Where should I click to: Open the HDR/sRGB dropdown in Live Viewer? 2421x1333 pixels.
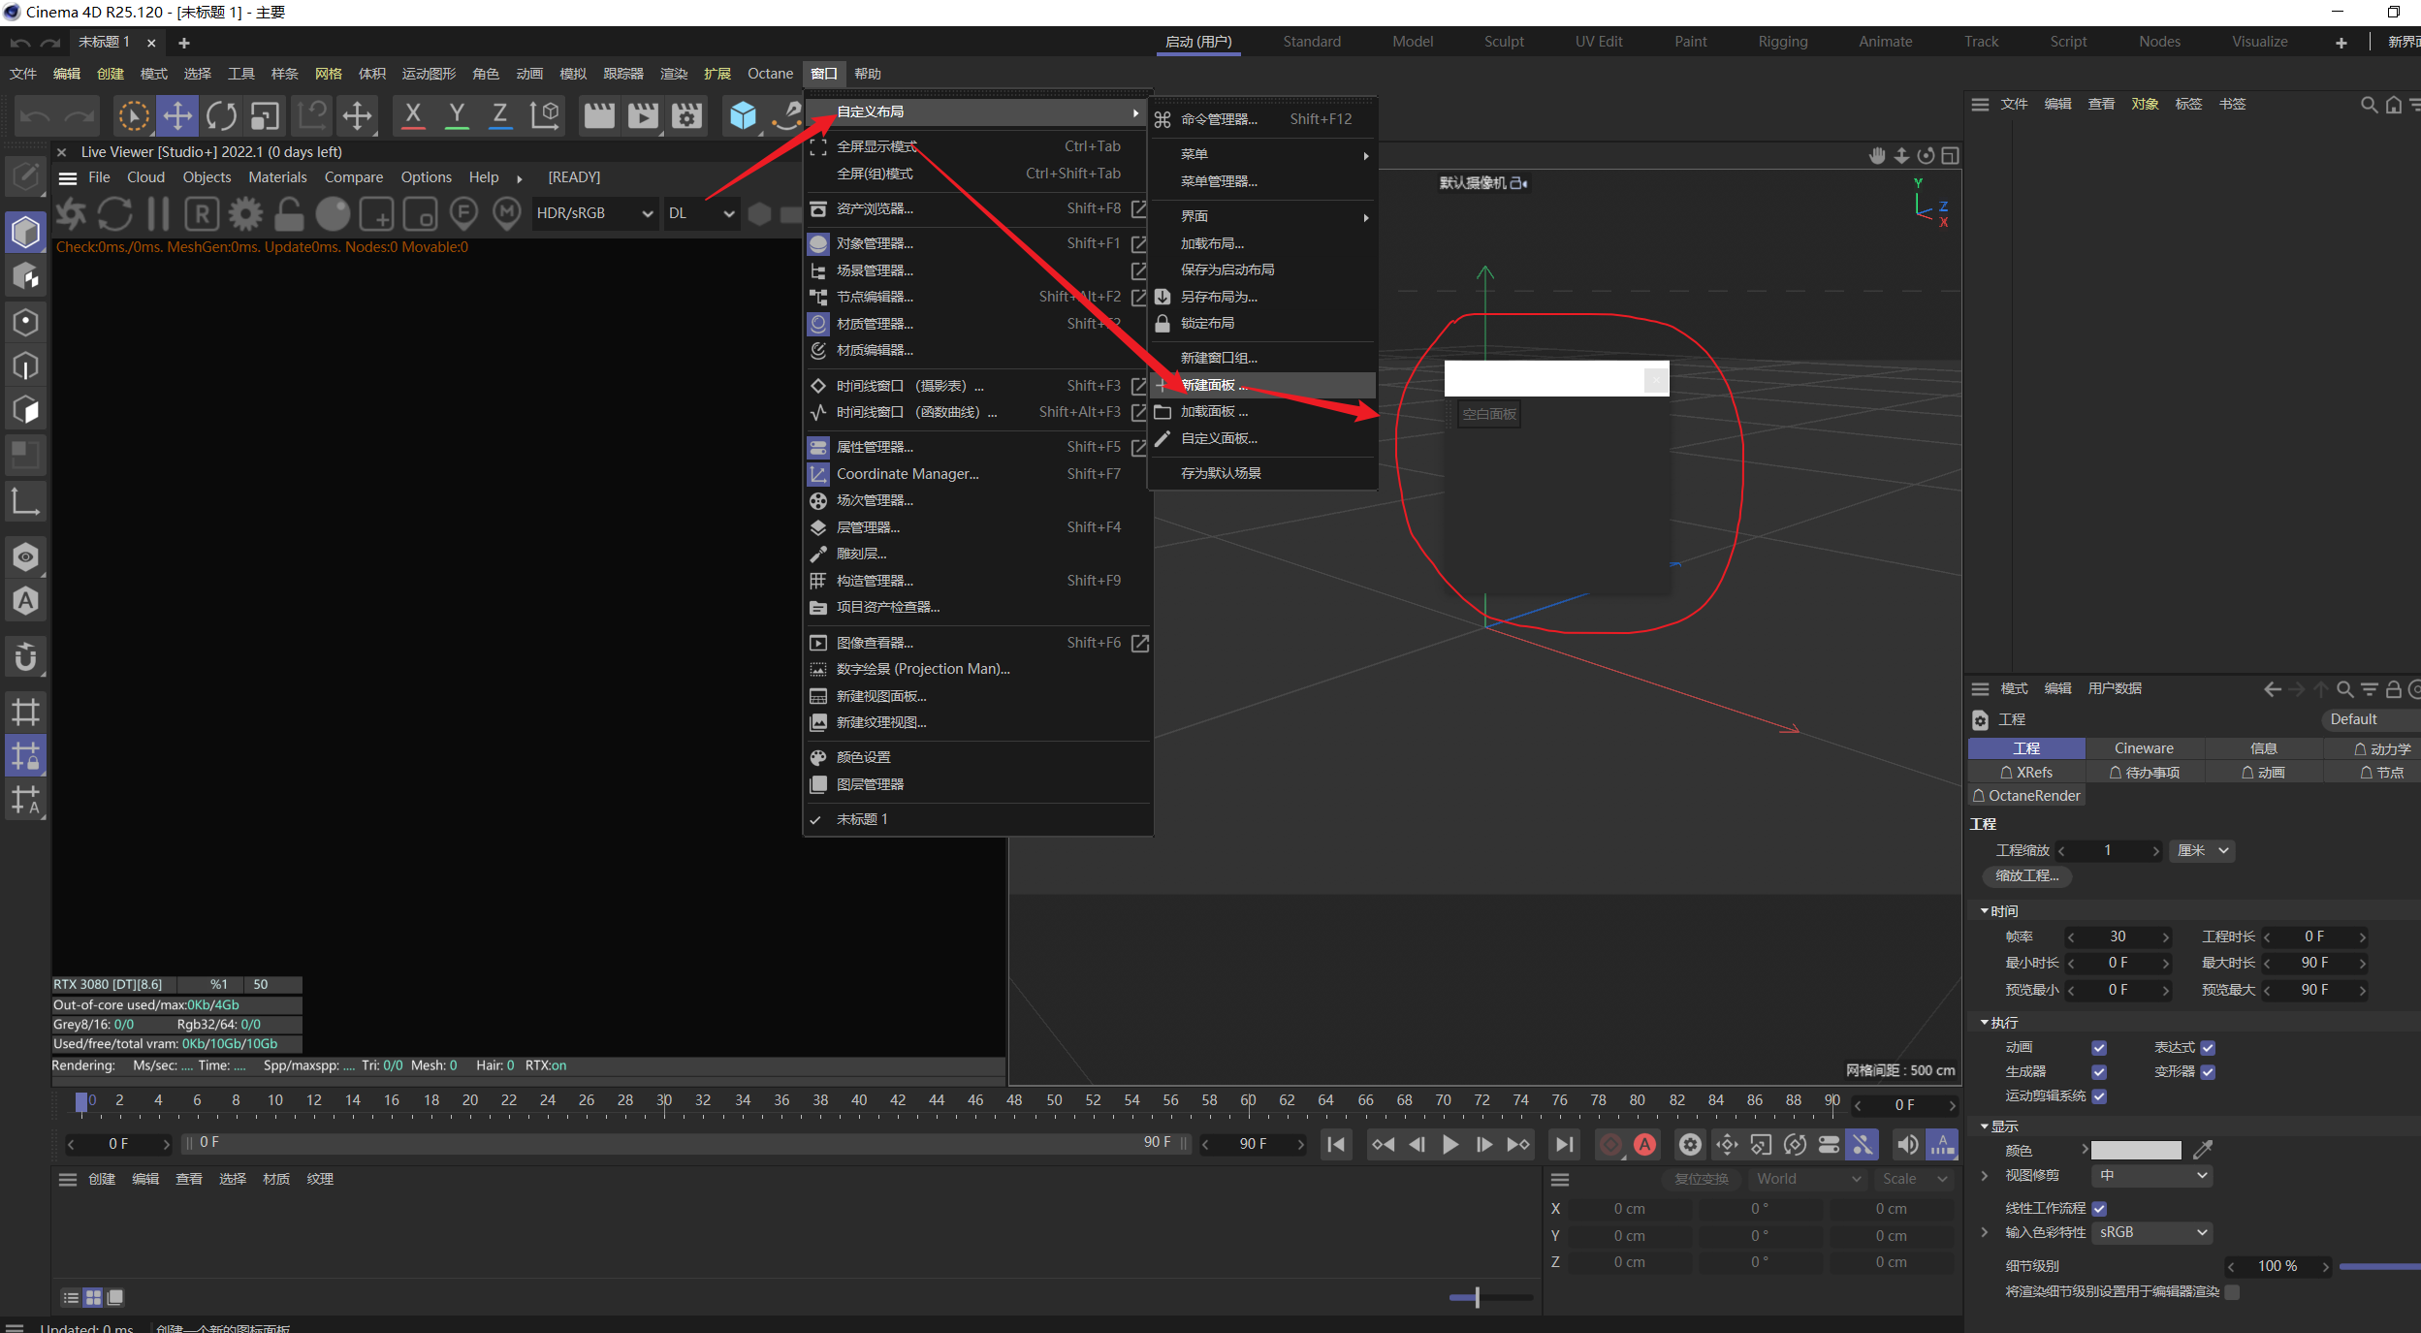pyautogui.click(x=593, y=213)
